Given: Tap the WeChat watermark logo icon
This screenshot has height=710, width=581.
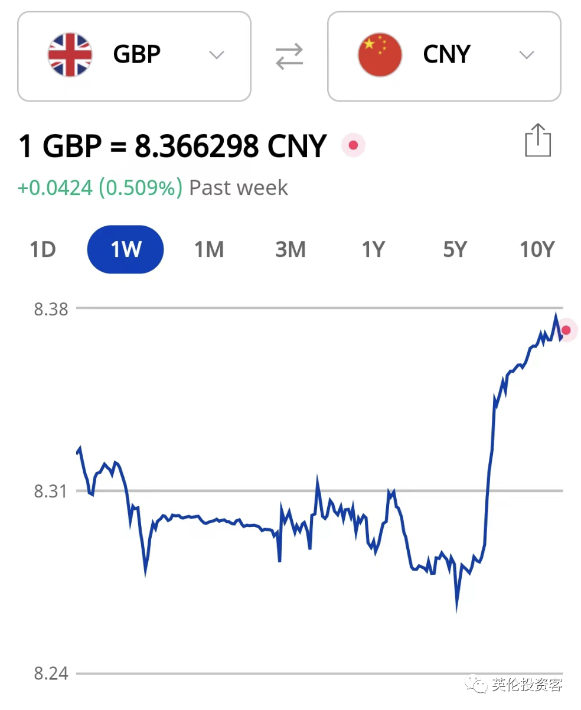Looking at the screenshot, I should 476,684.
